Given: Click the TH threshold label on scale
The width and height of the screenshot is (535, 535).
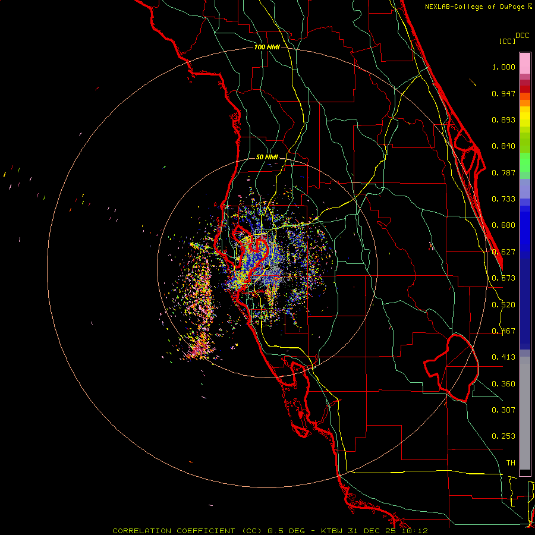Looking at the screenshot, I should [511, 462].
